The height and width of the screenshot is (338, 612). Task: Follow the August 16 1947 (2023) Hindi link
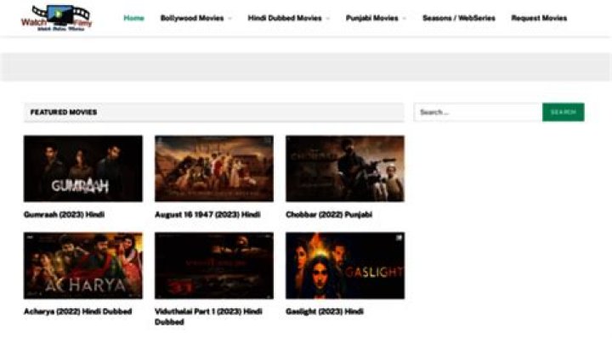point(207,214)
